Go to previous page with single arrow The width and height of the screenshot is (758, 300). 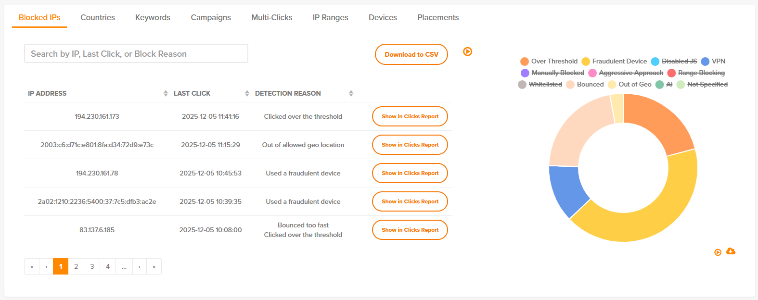tap(46, 266)
